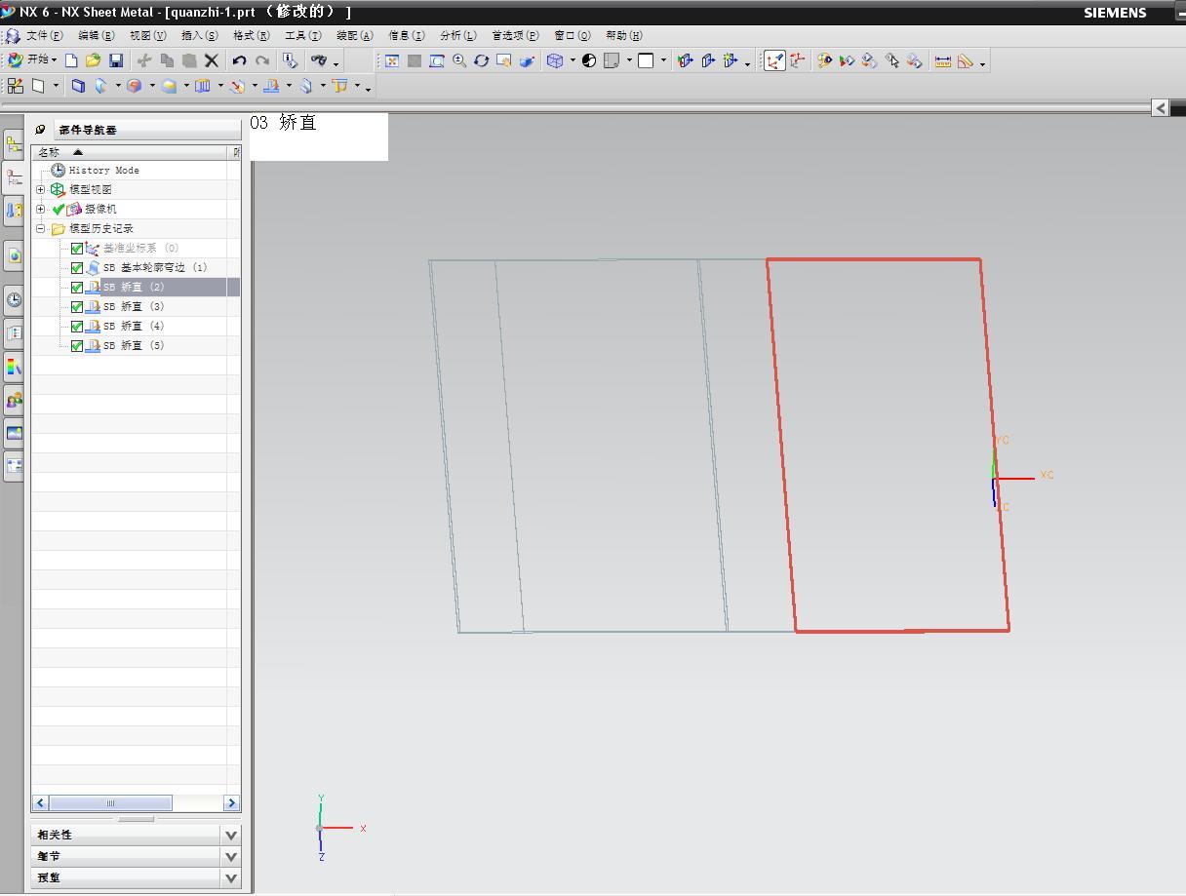
Task: Click the wireframe rendering style icon
Action: click(555, 60)
